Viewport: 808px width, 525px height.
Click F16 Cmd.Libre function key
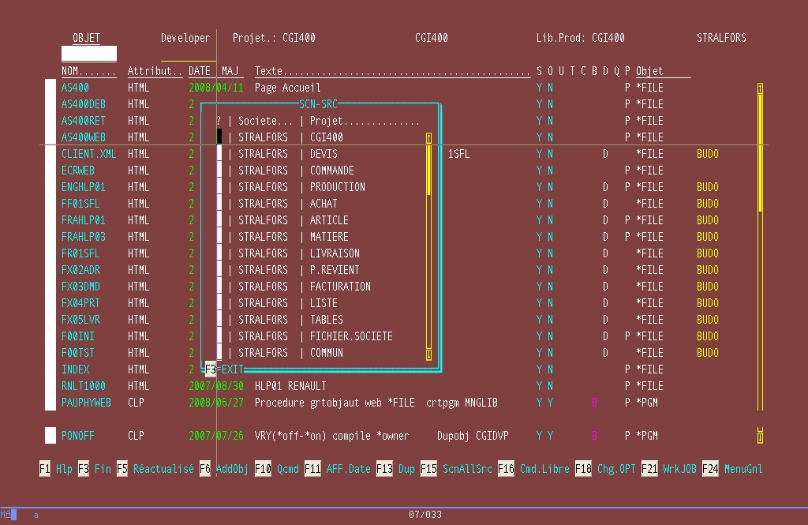533,469
